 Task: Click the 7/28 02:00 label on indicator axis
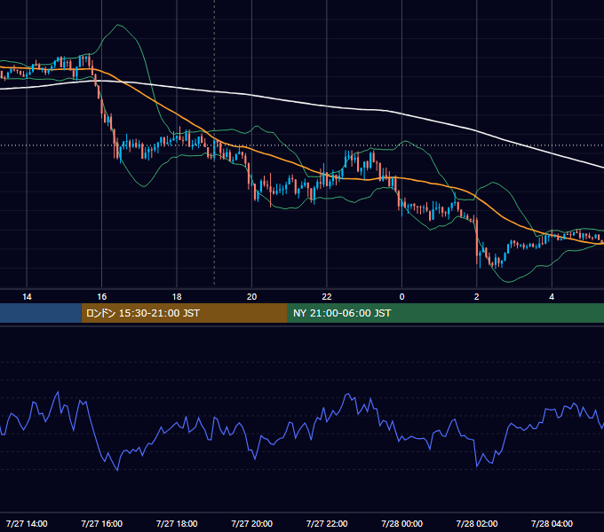coord(476,523)
